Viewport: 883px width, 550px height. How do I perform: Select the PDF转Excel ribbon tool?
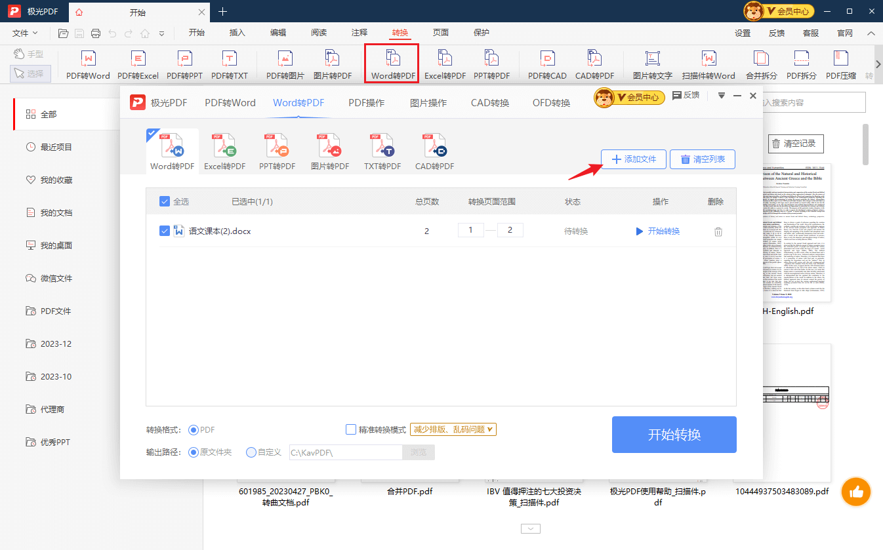point(138,65)
